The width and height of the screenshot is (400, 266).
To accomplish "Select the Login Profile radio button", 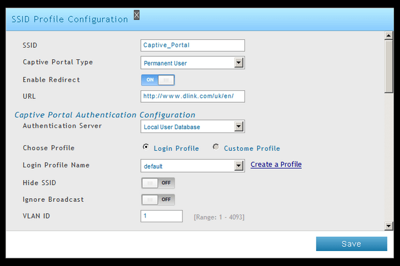I will pos(146,147).
